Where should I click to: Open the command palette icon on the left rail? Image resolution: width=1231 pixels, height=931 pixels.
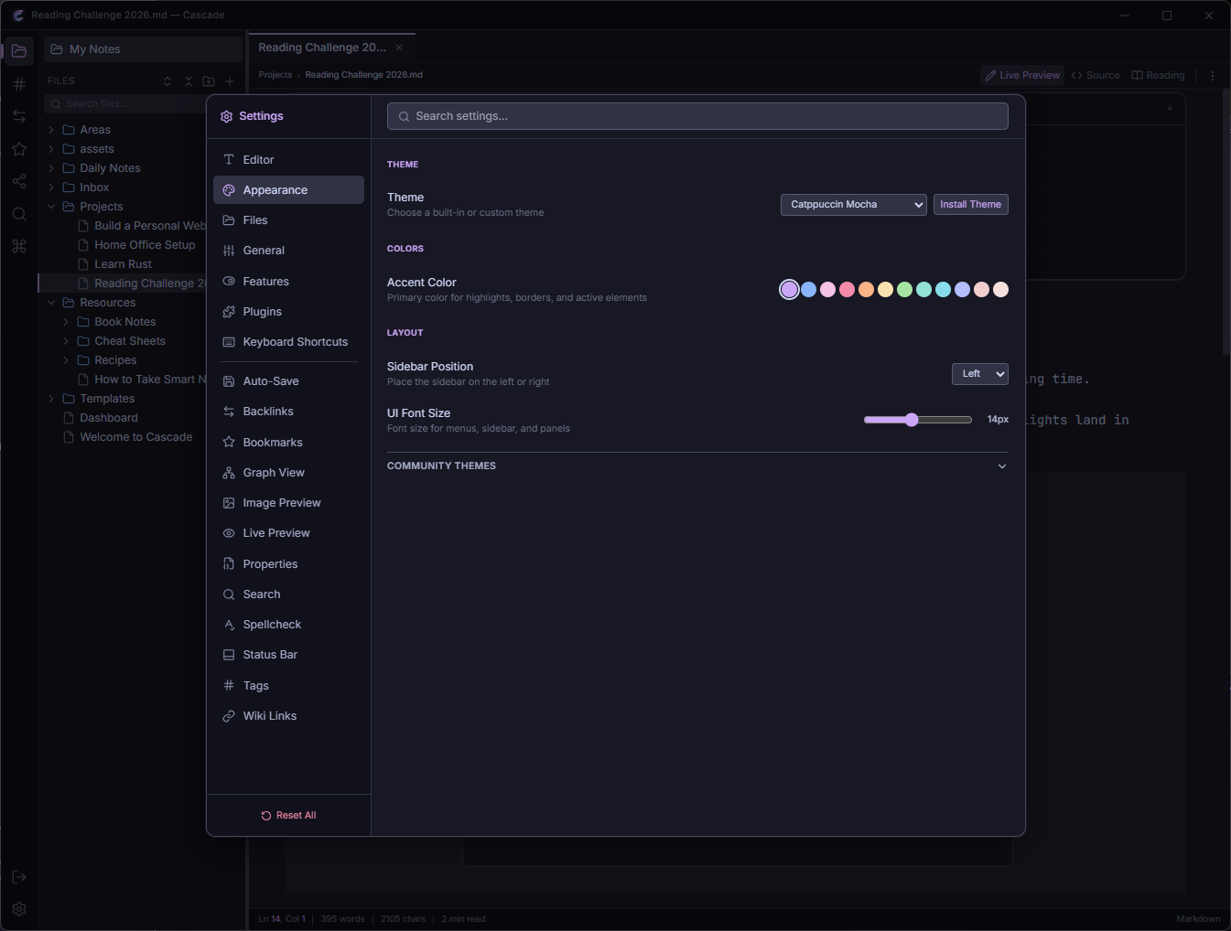(18, 245)
